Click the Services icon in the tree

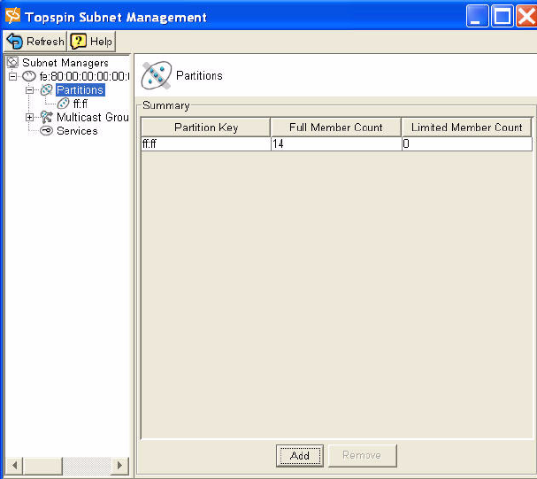(x=47, y=131)
